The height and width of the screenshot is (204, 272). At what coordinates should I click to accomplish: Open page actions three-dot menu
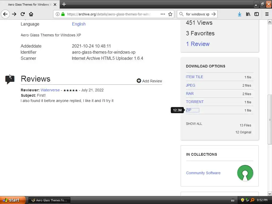163,14
